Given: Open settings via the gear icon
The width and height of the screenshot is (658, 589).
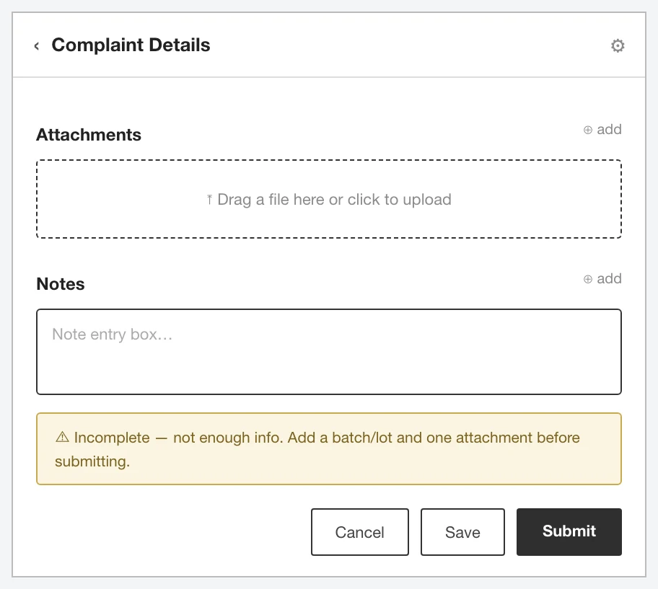Looking at the screenshot, I should click(x=618, y=45).
